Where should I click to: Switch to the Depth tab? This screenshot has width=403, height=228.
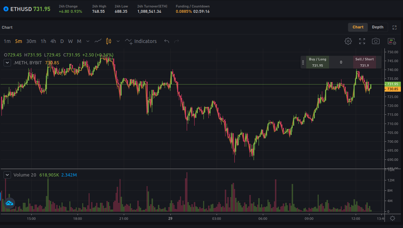[377, 27]
